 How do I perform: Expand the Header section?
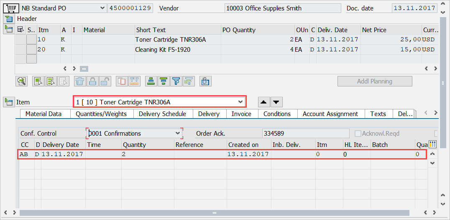click(8, 19)
